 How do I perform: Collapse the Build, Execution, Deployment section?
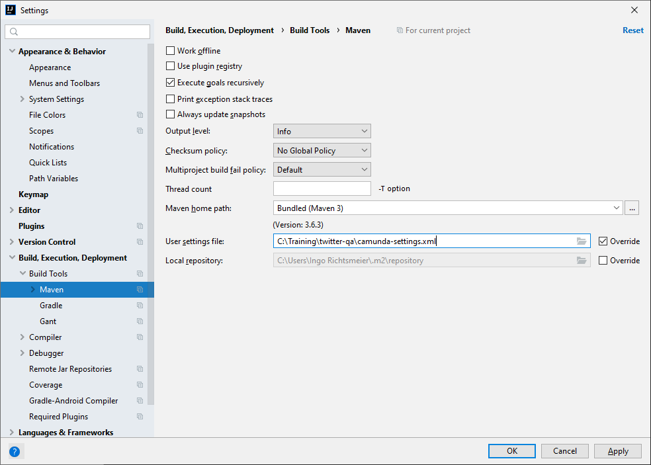[x=12, y=257]
